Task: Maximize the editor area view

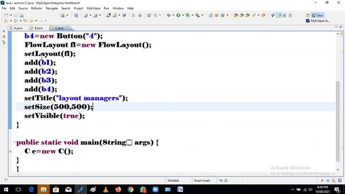Action: (341, 27)
